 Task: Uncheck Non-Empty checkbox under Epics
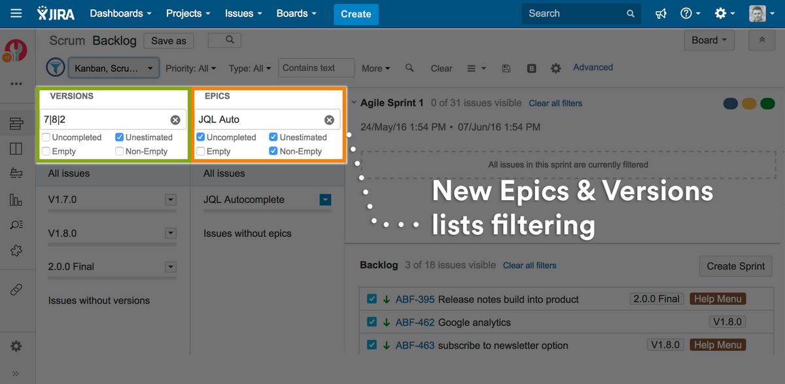click(273, 151)
